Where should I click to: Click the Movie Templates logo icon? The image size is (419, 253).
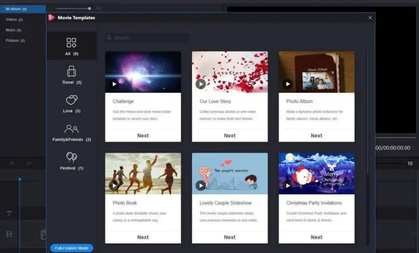[52, 18]
